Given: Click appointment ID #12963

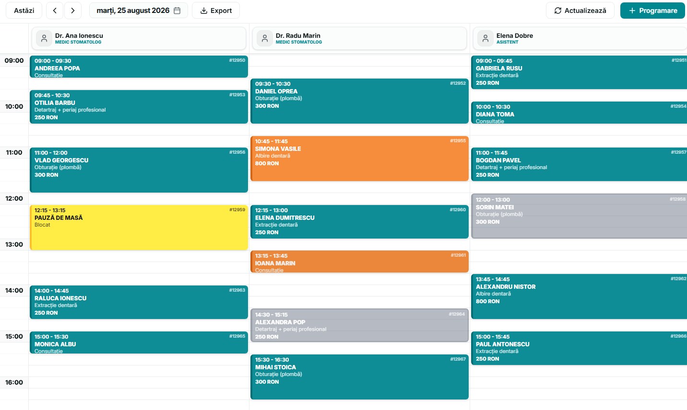Looking at the screenshot, I should (x=237, y=290).
